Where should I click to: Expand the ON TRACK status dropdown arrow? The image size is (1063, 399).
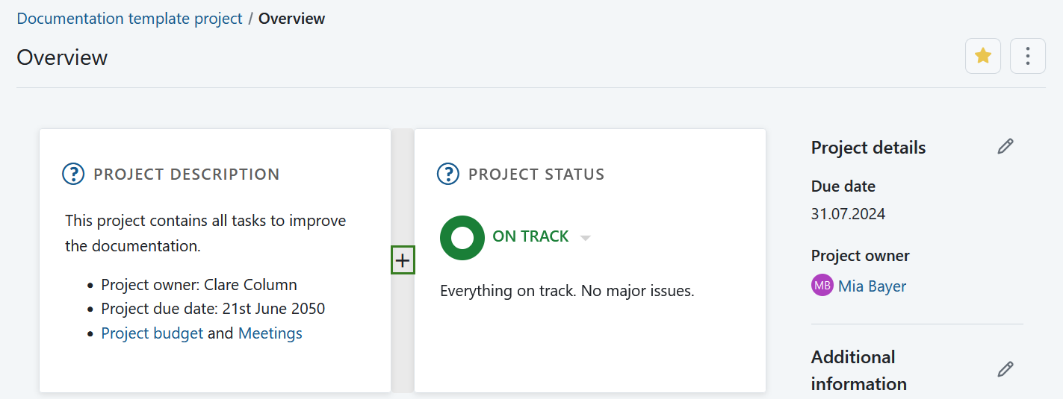(x=586, y=238)
